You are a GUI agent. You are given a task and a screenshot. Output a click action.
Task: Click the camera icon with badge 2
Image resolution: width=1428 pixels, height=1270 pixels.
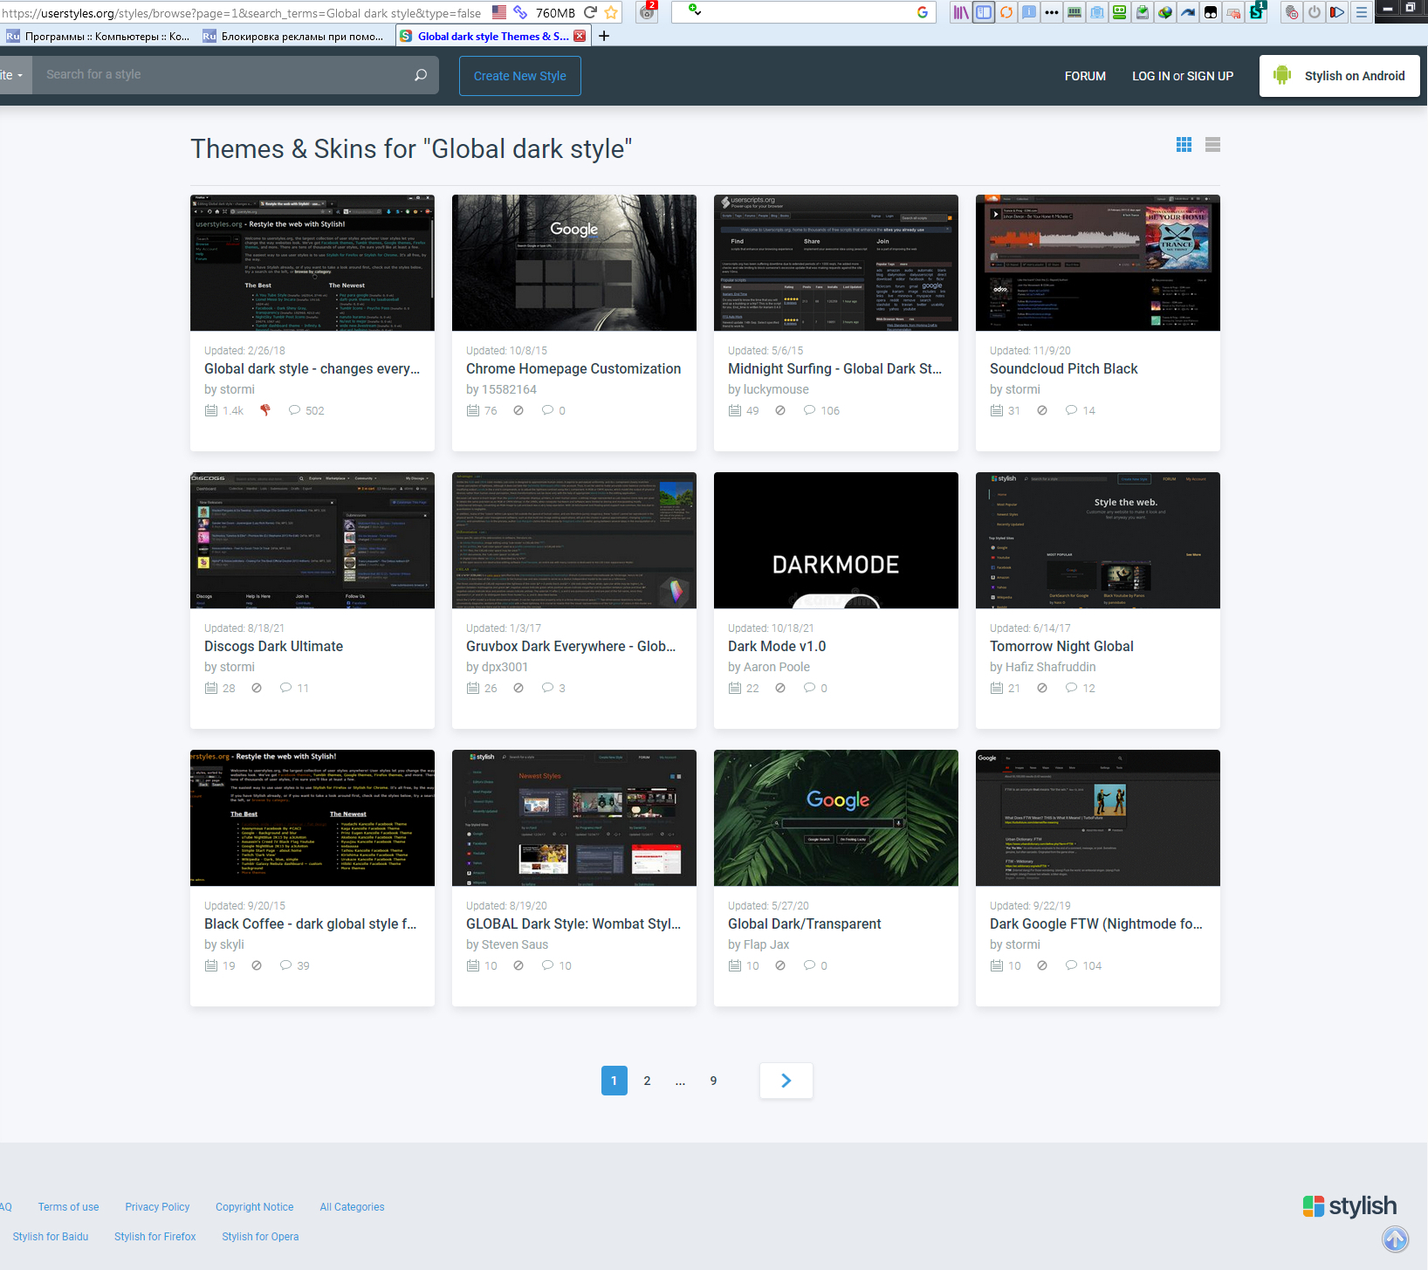pyautogui.click(x=647, y=12)
